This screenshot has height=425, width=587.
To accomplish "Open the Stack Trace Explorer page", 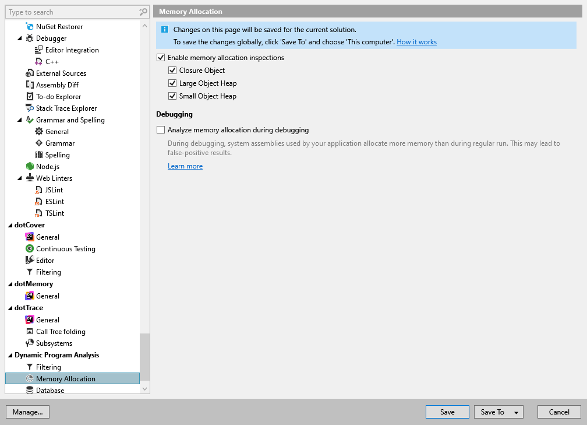I will (66, 108).
